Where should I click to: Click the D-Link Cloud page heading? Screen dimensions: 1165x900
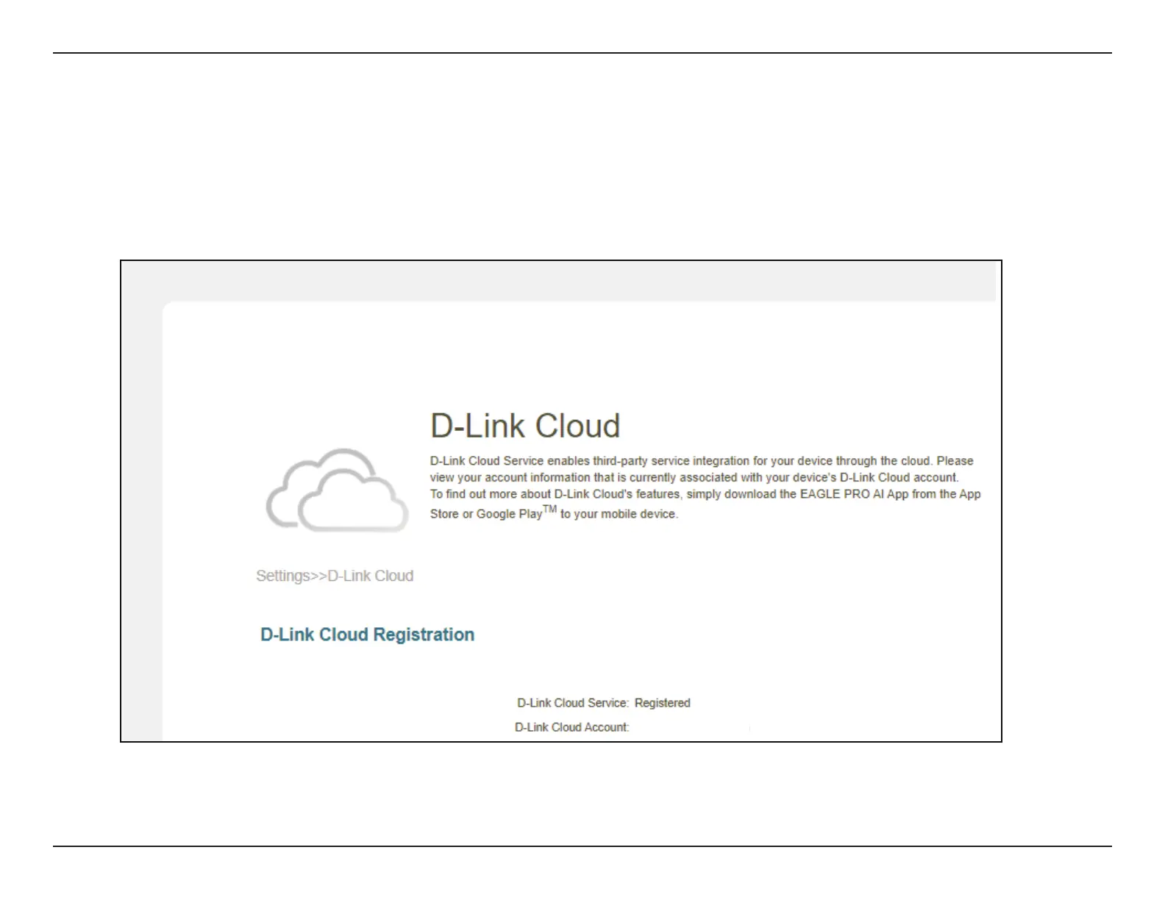point(525,426)
